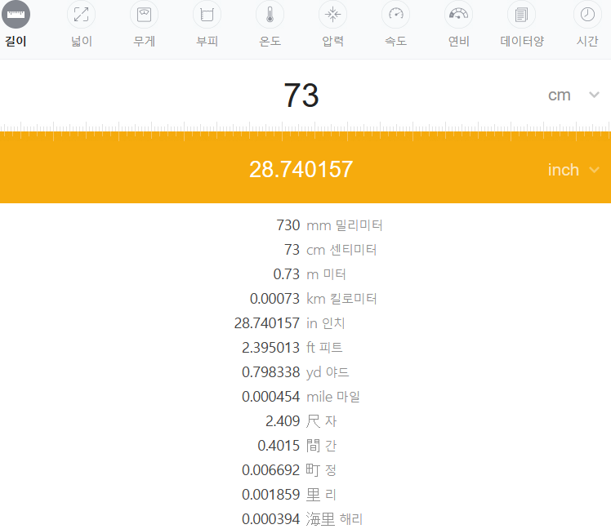Select the volume (부피) beaker icon
The width and height of the screenshot is (611, 529).
[x=207, y=15]
